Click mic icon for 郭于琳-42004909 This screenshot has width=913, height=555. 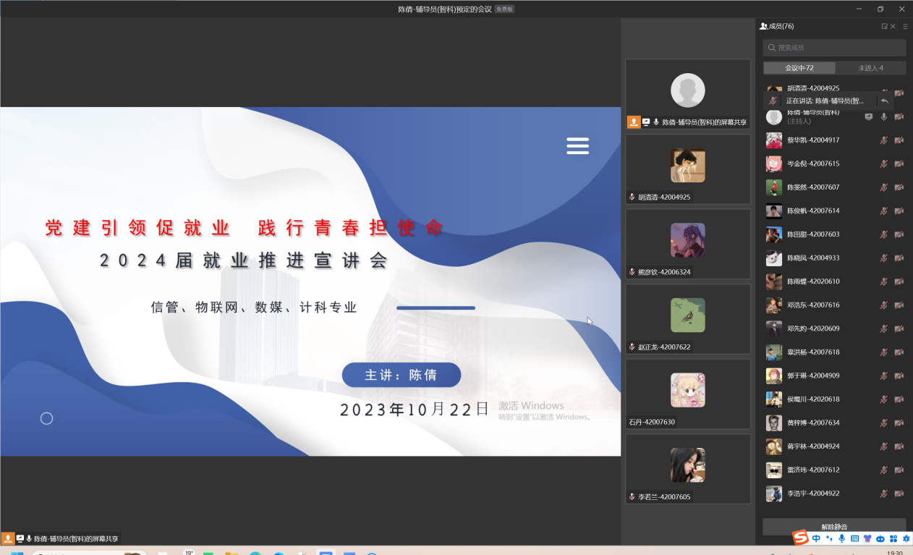(x=883, y=376)
